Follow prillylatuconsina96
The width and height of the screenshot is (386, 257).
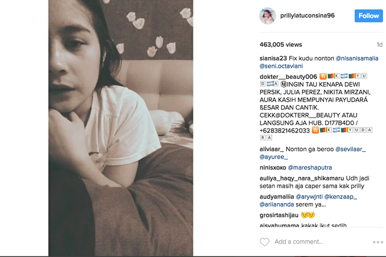coord(369,16)
